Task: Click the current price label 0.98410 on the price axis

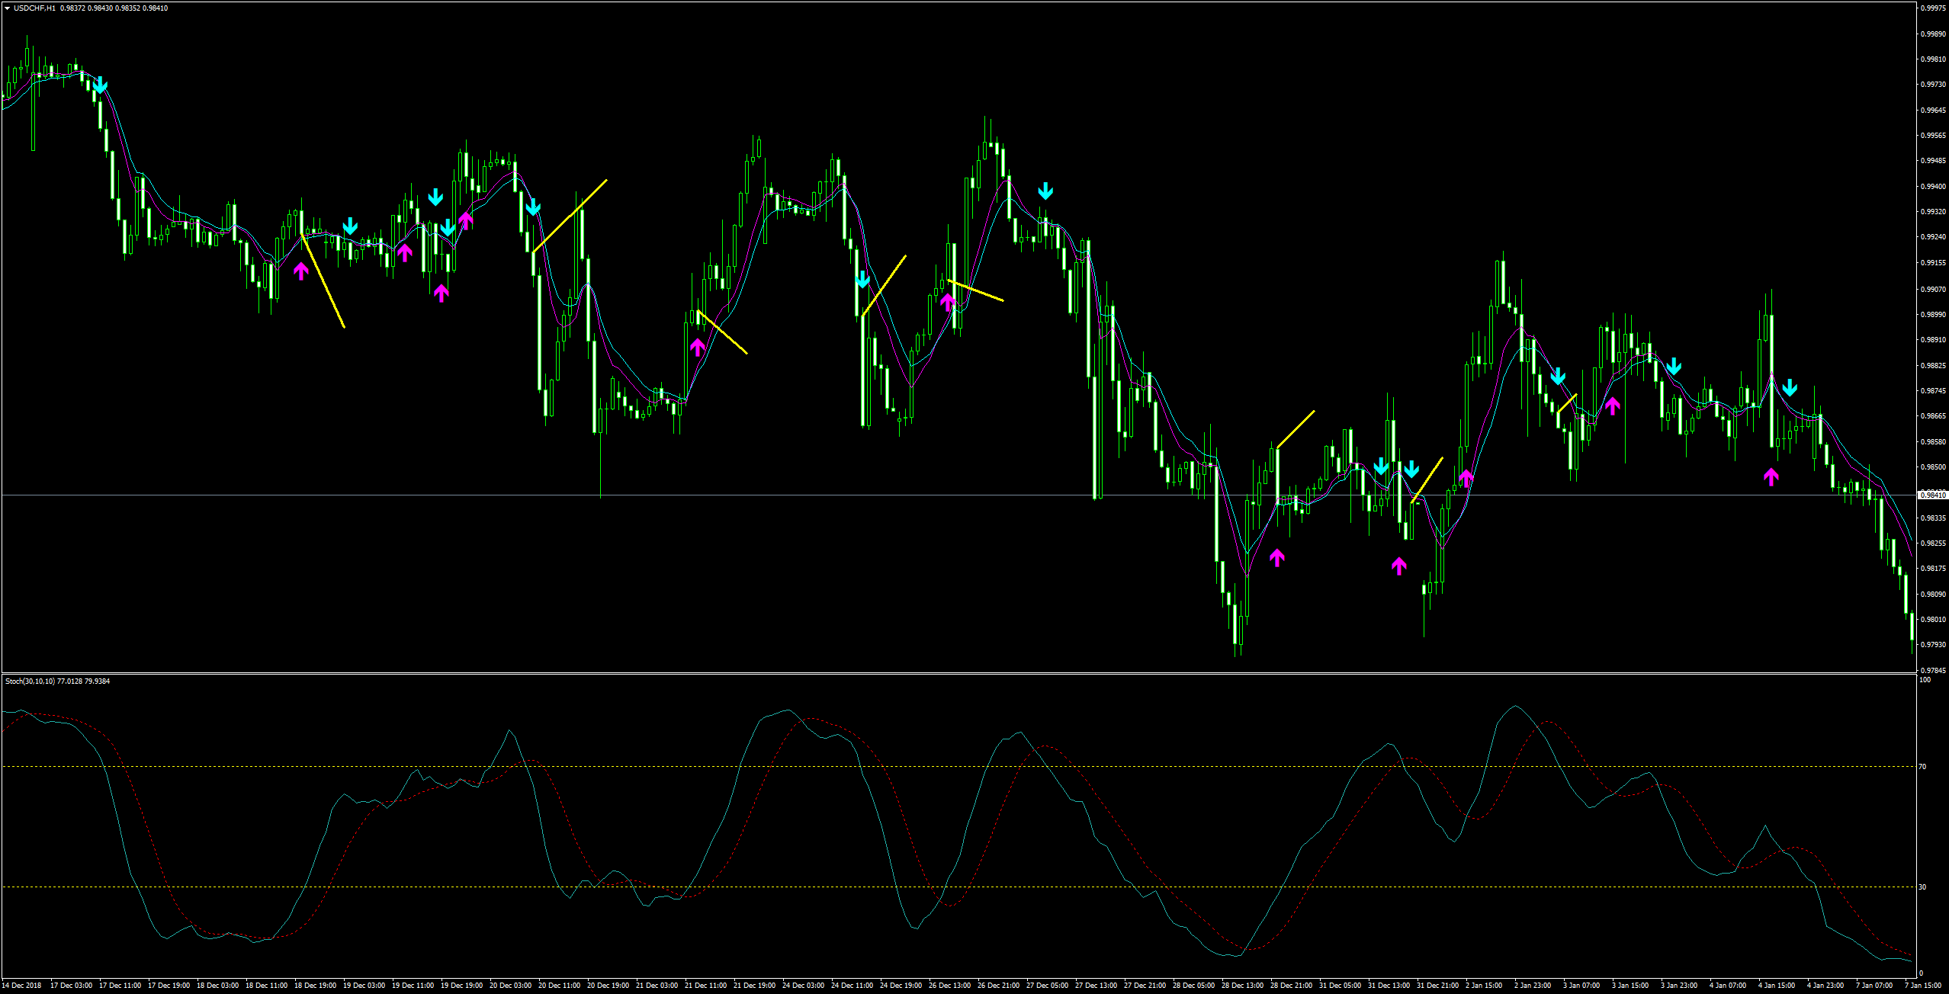Action: pos(1932,495)
